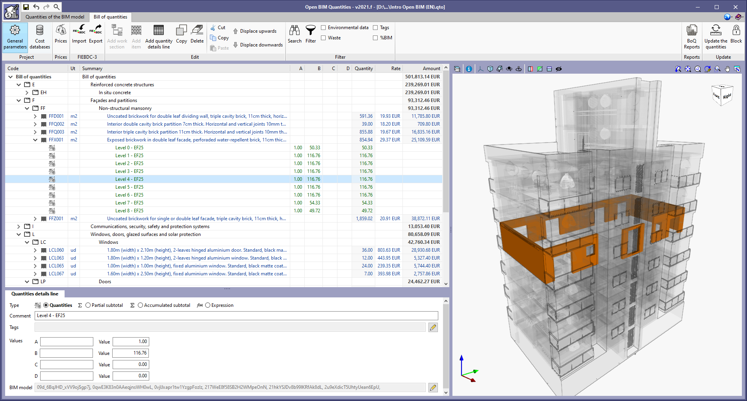Select the Level 2 - EF25 row
This screenshot has width=747, height=401.
point(224,163)
